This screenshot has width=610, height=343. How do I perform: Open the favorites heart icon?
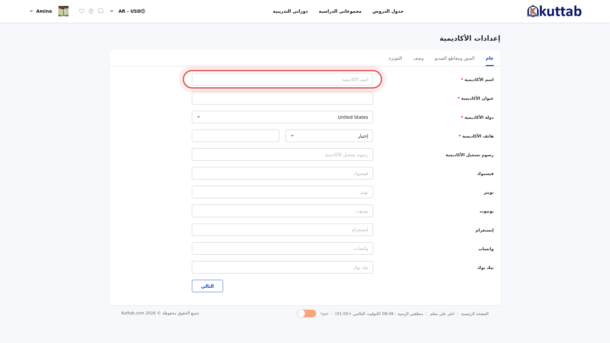(82, 11)
